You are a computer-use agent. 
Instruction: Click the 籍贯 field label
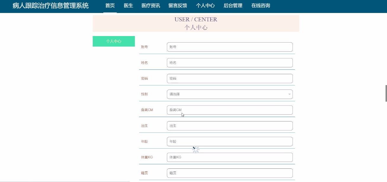pos(144,173)
